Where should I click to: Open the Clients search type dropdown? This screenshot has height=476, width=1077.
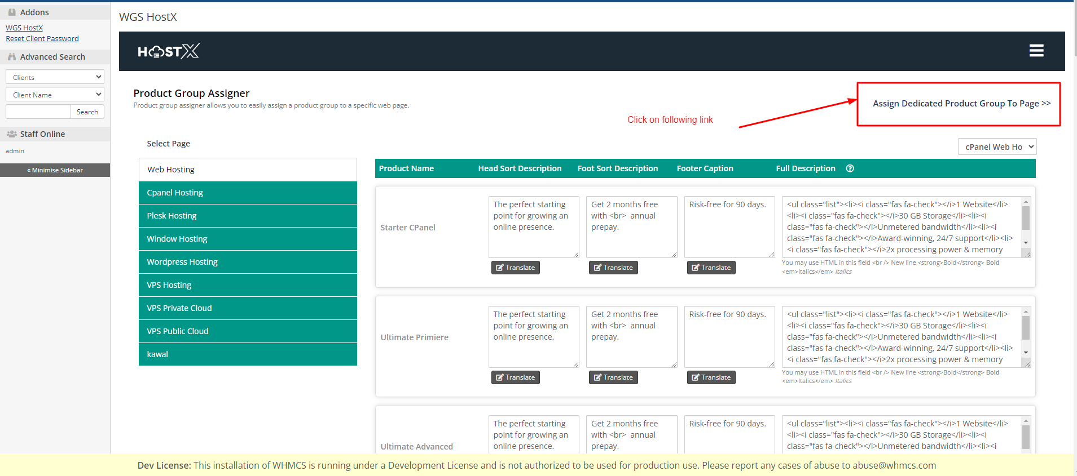pos(55,77)
